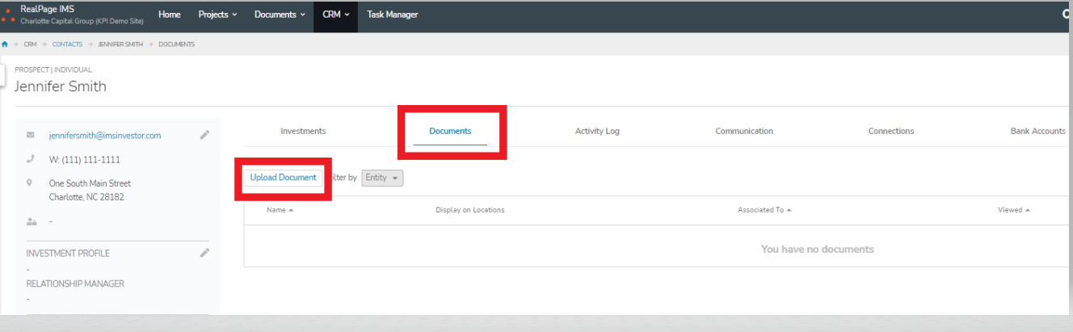1073x332 pixels.
Task: Edit contact info pencil beside the email
Action: coord(204,135)
